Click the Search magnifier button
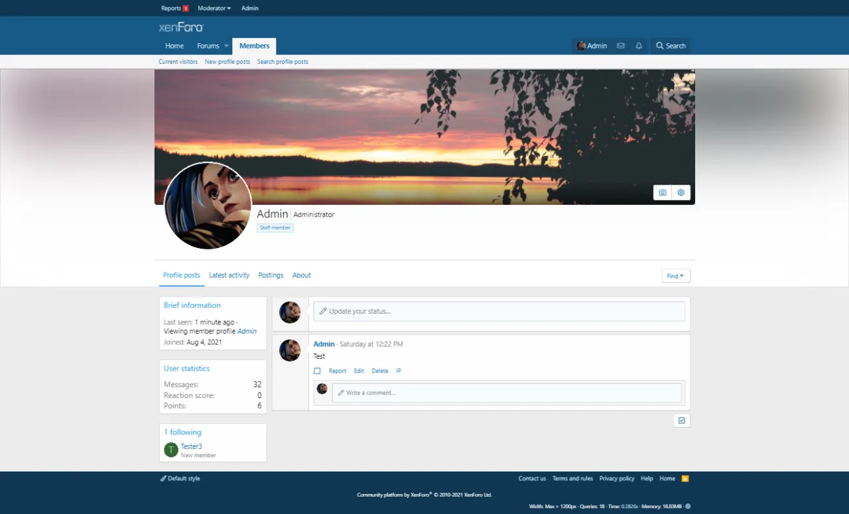Image resolution: width=849 pixels, height=514 pixels. [671, 46]
